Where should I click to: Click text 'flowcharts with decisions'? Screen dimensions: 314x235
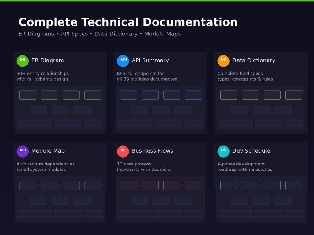144,170
